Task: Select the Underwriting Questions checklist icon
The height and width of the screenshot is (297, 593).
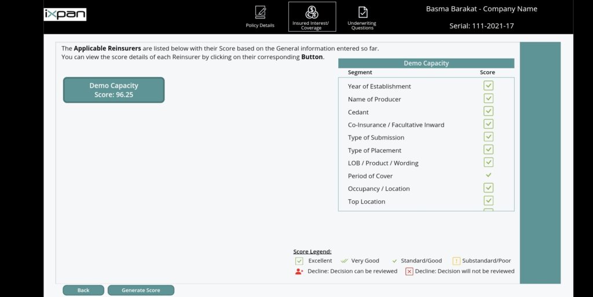Action: (362, 12)
